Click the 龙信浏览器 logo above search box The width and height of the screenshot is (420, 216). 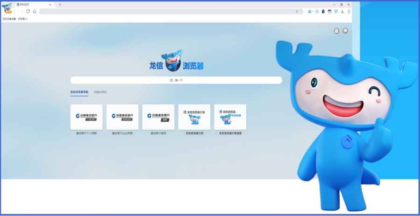(176, 61)
